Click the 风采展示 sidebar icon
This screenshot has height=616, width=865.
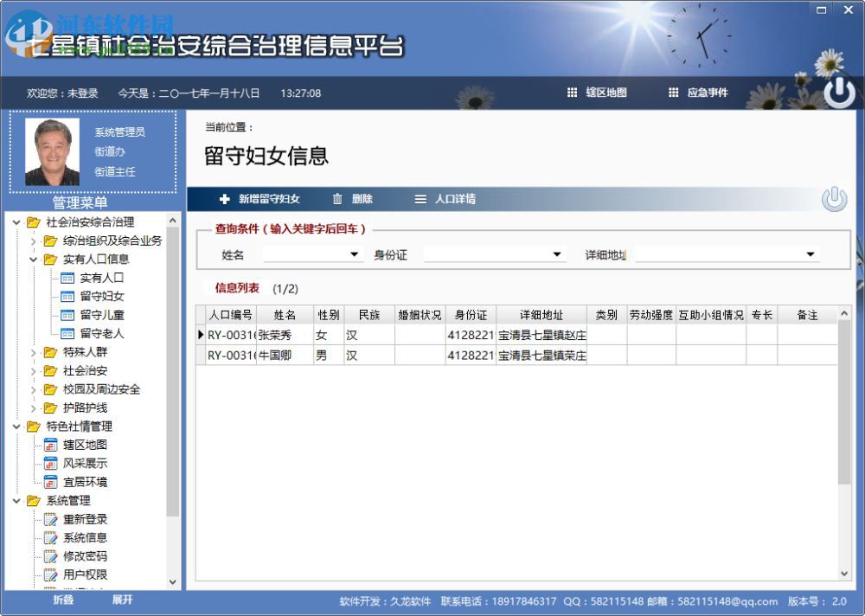click(49, 463)
